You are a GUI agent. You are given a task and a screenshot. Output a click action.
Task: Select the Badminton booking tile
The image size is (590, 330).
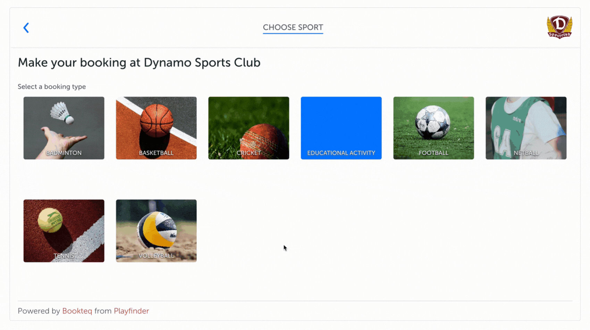point(64,128)
